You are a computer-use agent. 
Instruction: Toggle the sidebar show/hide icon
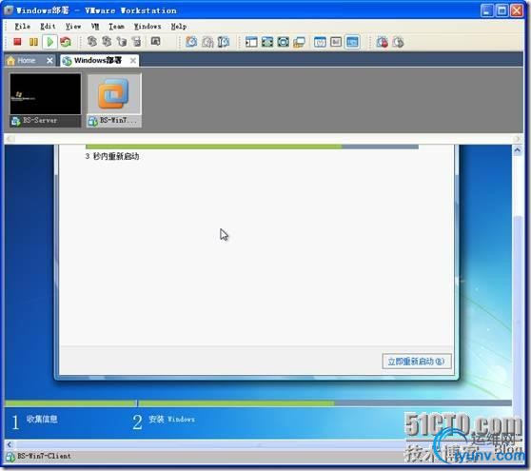(251, 42)
